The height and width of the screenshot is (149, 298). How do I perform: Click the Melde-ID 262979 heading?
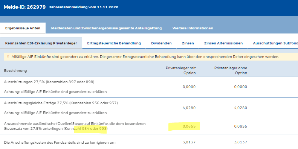tap(25, 7)
